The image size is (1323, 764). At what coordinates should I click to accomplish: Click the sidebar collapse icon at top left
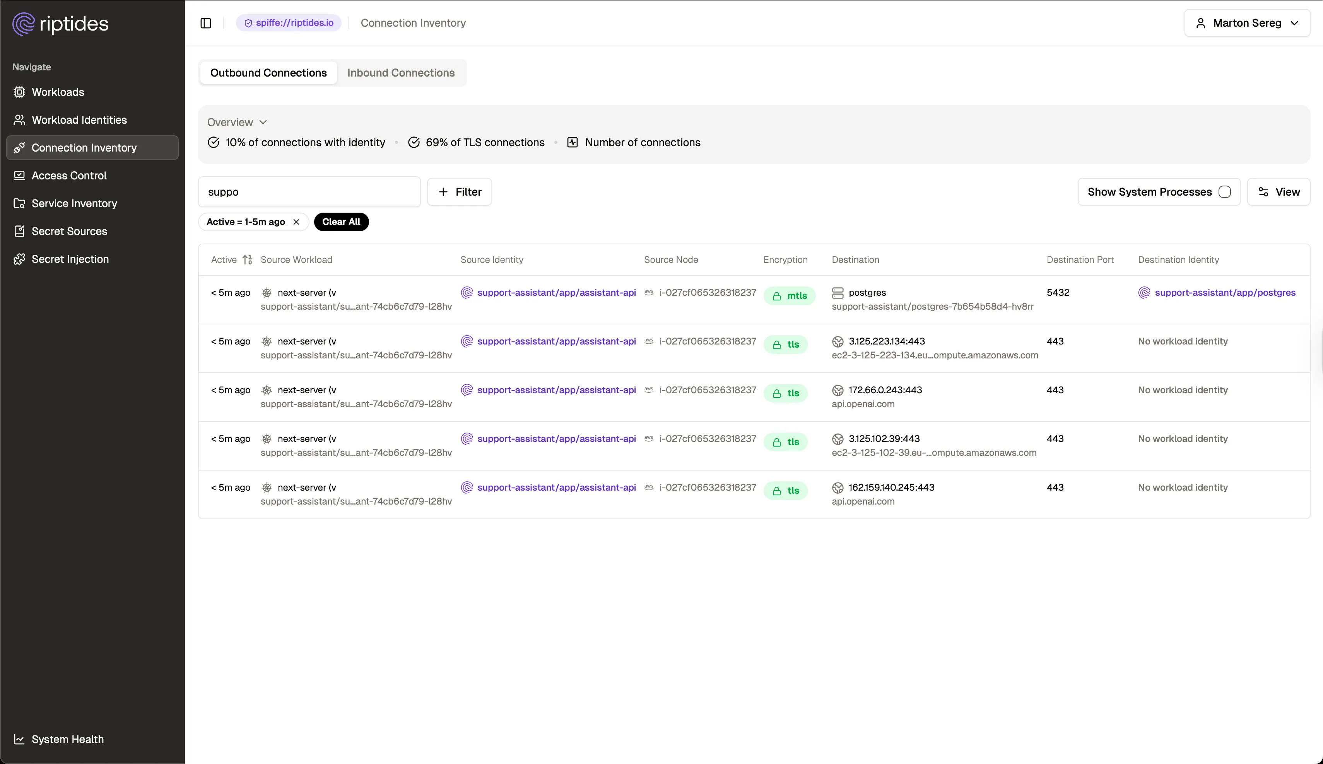point(205,23)
